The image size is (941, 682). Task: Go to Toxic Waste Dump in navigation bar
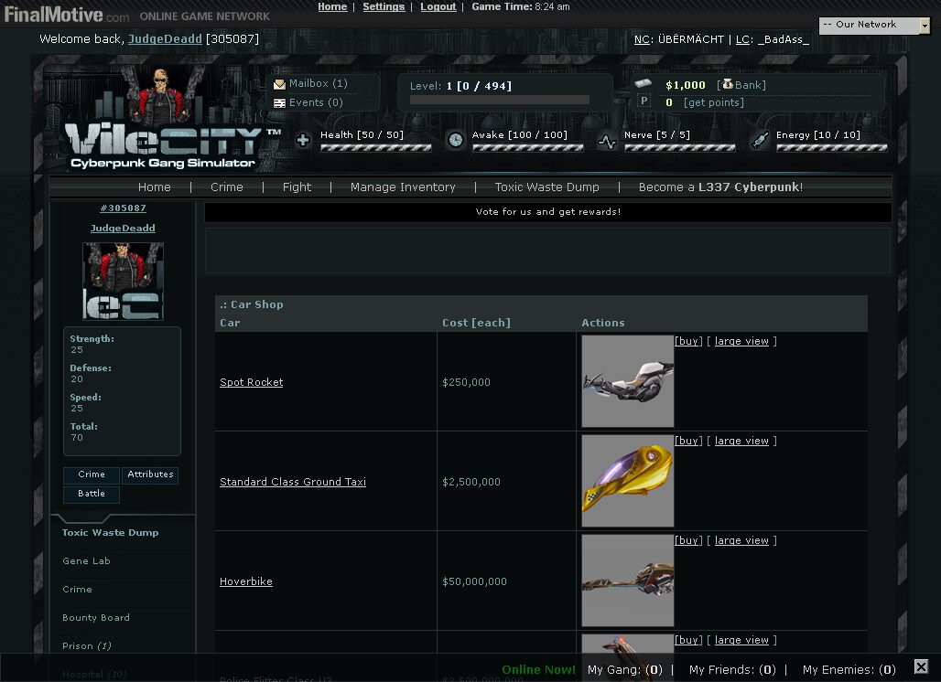click(546, 187)
